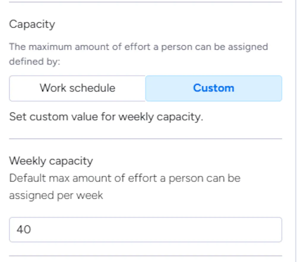Click the "Default max amount of effort" line
This screenshot has height=262, width=297.
point(125,178)
